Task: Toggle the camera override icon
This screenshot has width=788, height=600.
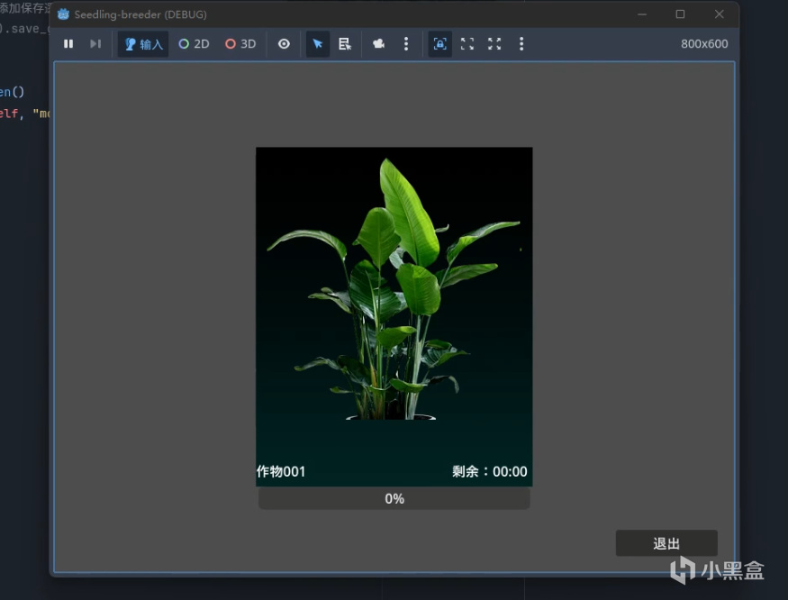Action: click(x=379, y=44)
